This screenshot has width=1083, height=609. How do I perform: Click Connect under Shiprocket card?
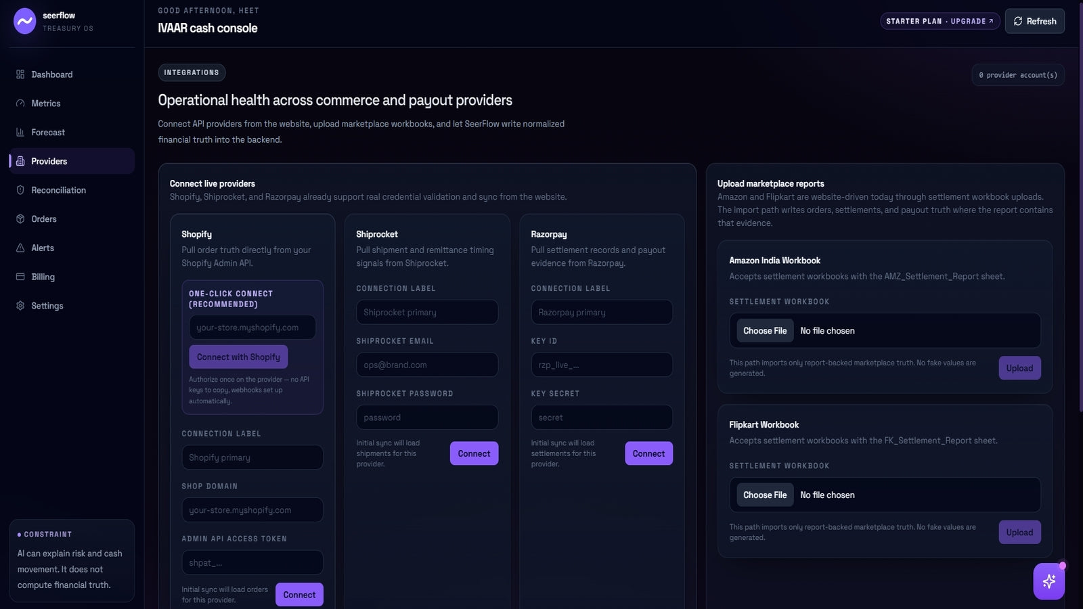tap(474, 453)
